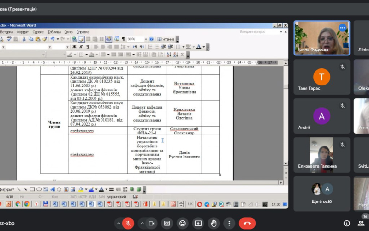Click the Format Painter brush icon
This screenshot has width=369, height=231.
44,39
